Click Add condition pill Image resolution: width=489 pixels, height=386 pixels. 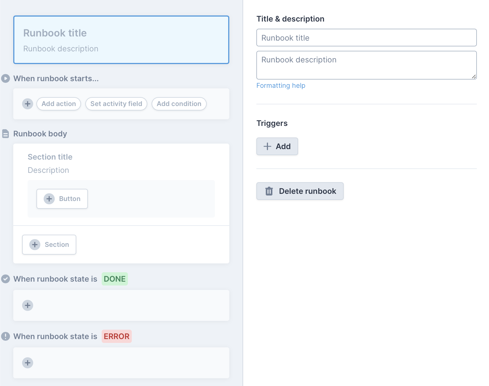(x=179, y=104)
